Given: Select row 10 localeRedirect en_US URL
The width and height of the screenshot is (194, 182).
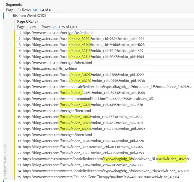Looking at the screenshot, I should point(107,87).
